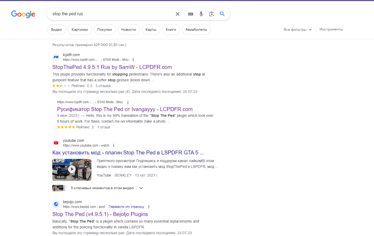Expand the Все фильтры dropdown
Screen dimensions: 374x236
(x=297, y=29)
